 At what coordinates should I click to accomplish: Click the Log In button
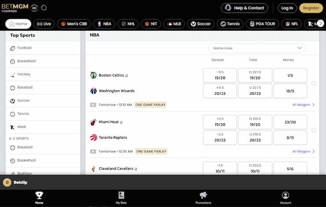[287, 8]
